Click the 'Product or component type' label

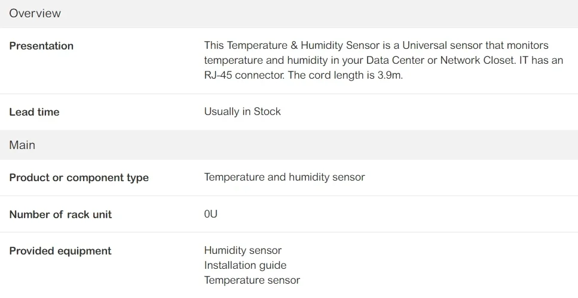[x=79, y=178]
